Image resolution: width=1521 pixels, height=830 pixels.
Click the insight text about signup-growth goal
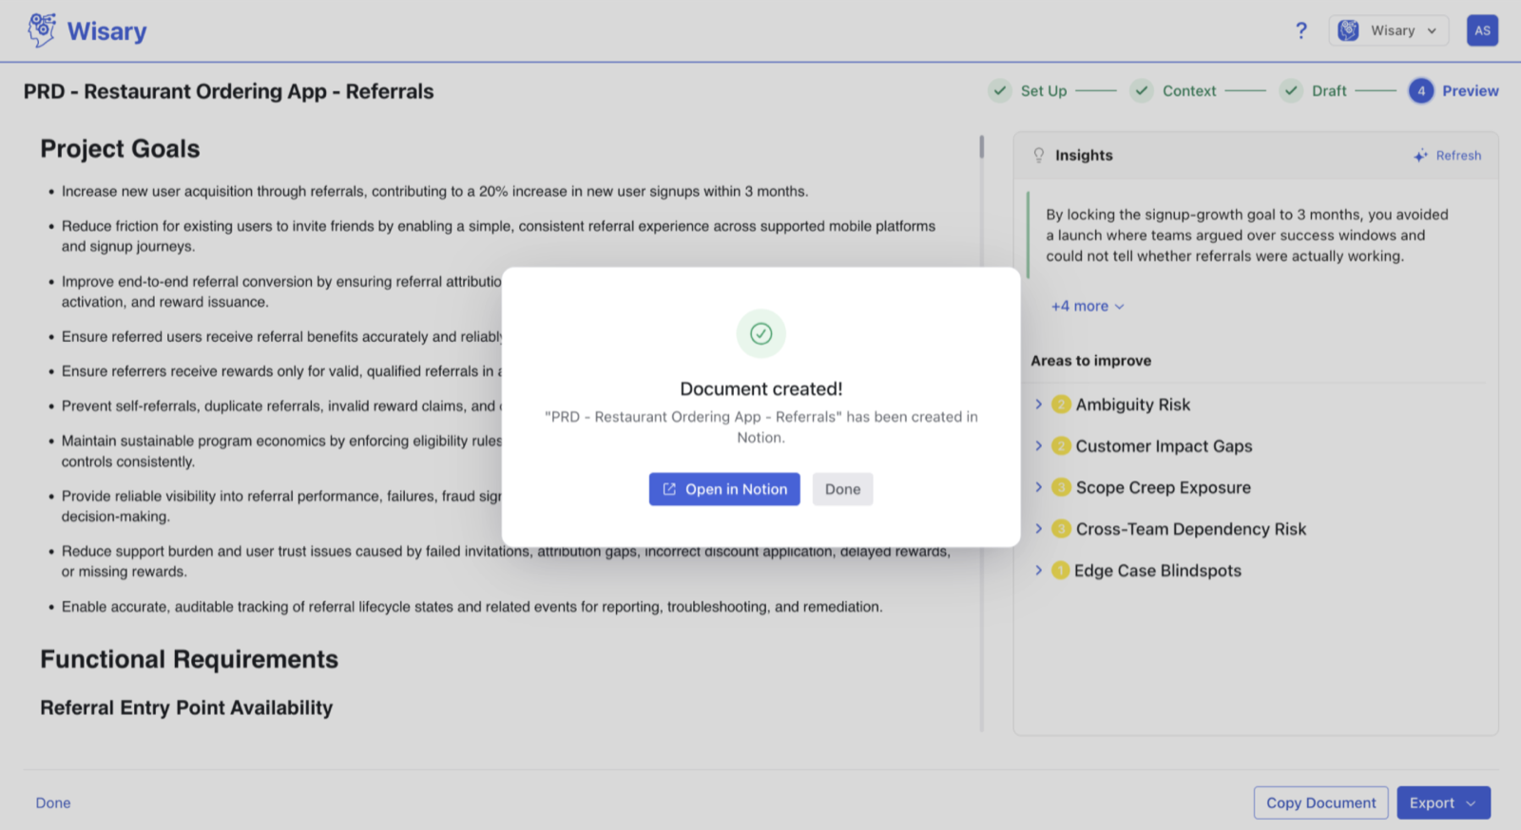click(1247, 236)
